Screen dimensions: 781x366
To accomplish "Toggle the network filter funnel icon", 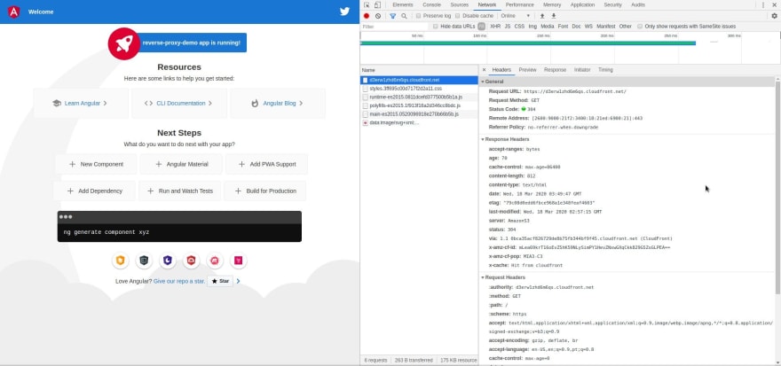I will [x=392, y=16].
